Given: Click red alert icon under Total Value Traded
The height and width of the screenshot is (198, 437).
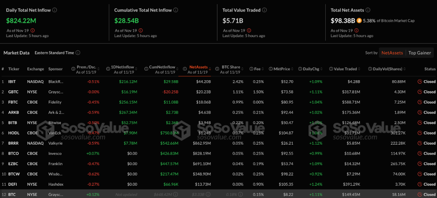Looking at the screenshot, I should tap(249, 30).
